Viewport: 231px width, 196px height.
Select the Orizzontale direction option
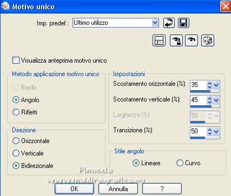(16, 141)
